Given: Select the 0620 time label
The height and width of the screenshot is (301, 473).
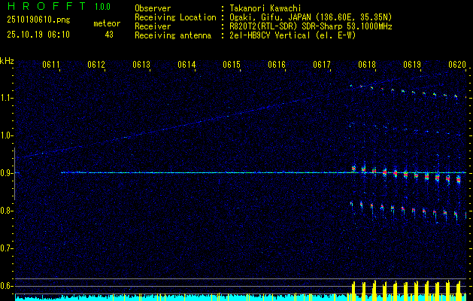Looking at the screenshot, I should (456, 65).
